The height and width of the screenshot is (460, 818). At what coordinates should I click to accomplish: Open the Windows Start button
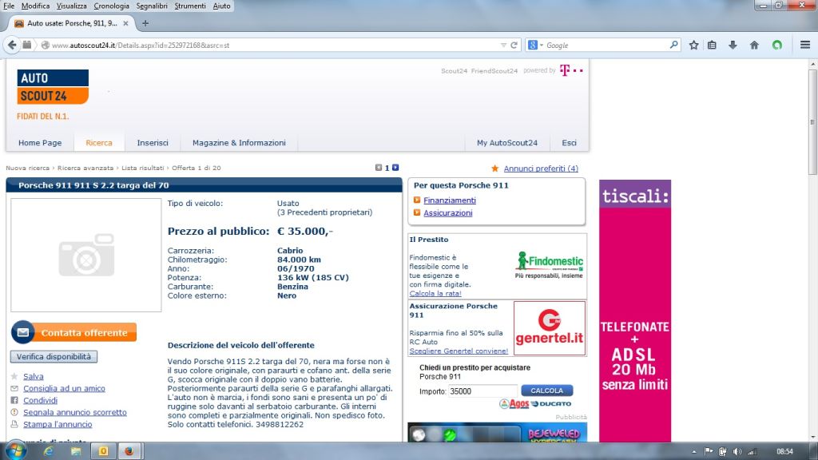(x=15, y=450)
